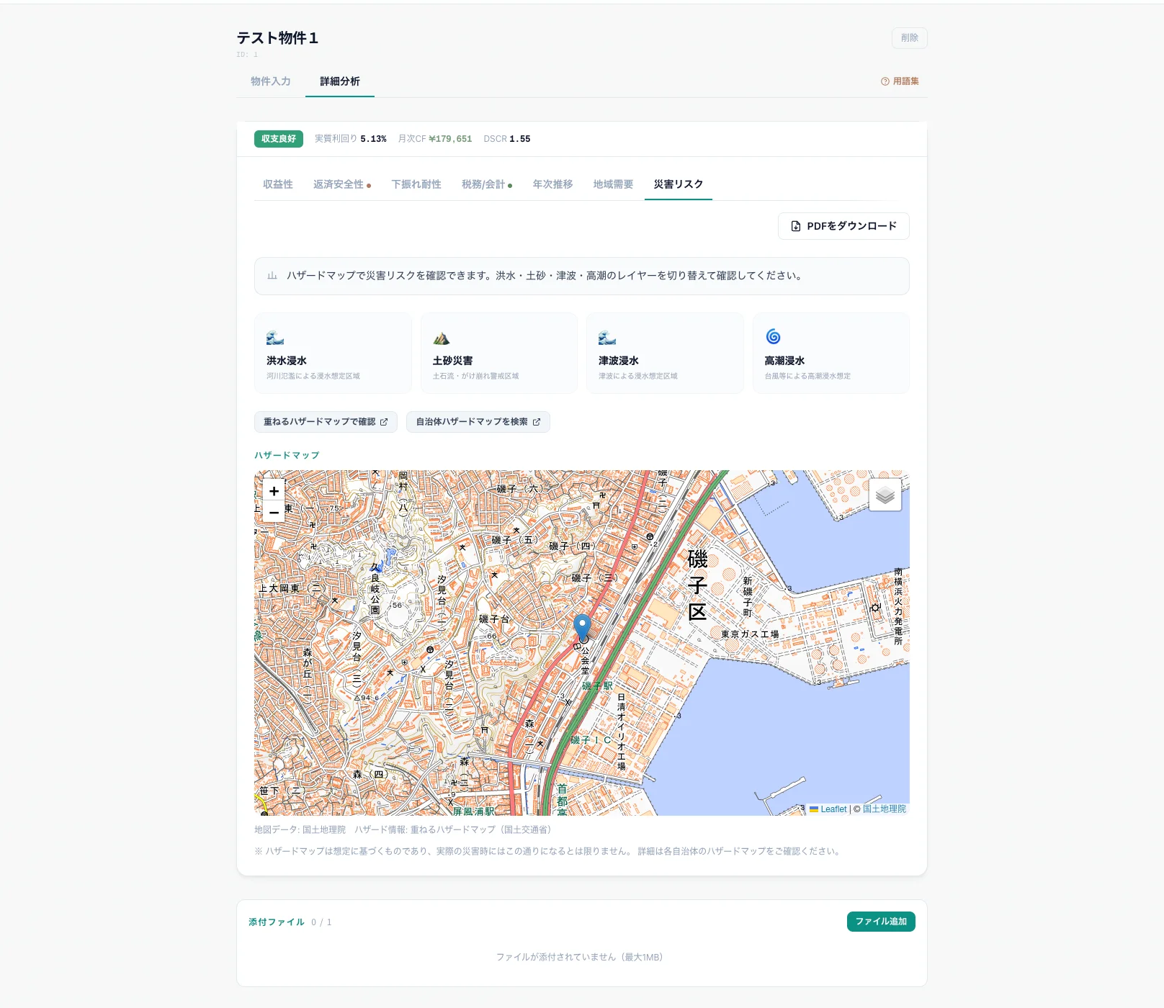This screenshot has height=1008, width=1164.
Task: Open the 返済安全性 tab
Action: click(x=339, y=184)
